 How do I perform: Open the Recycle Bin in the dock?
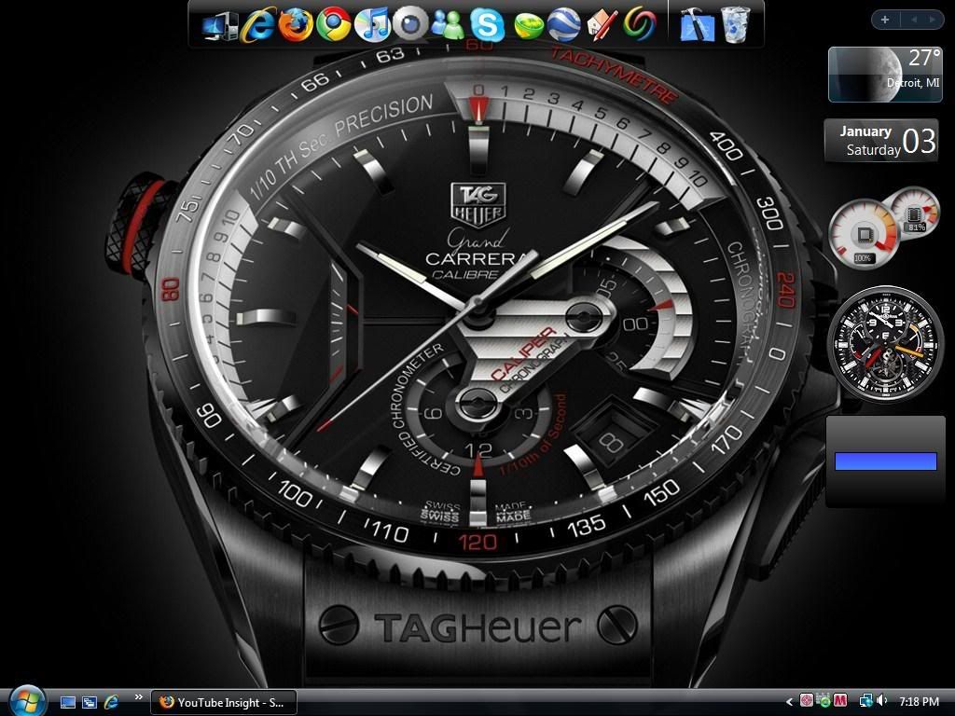point(735,25)
